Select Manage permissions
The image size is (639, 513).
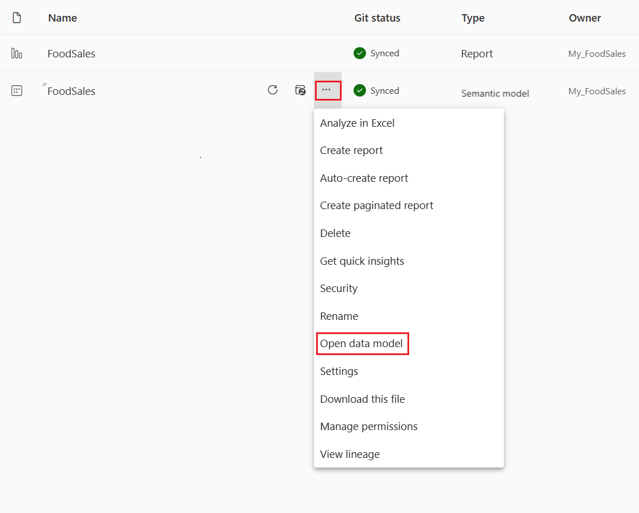tap(368, 426)
